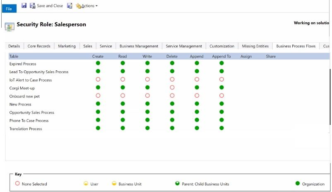This screenshot has height=192, width=332.
Task: Click the Save and Close button
Action: (x=46, y=6)
